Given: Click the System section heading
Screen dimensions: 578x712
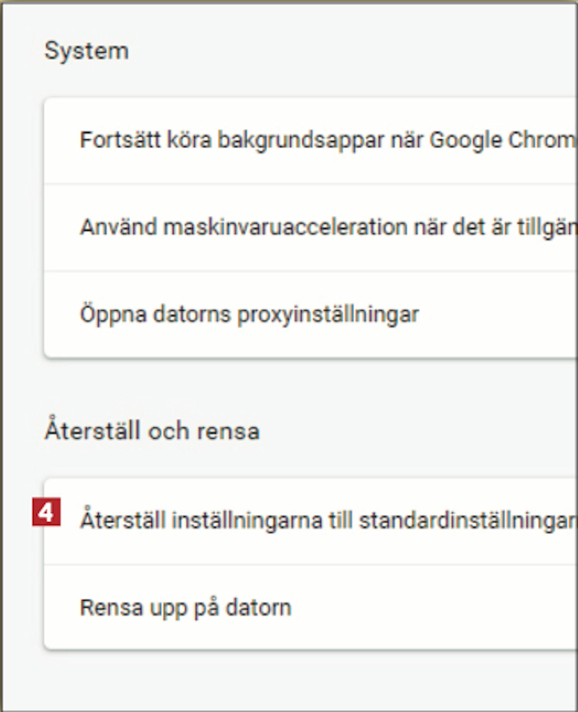Looking at the screenshot, I should 86,51.
